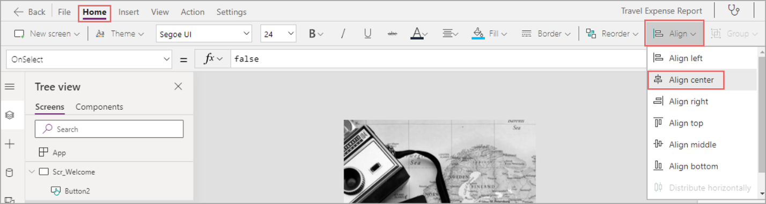Click the Tree view Search field
The image size is (766, 204).
tap(109, 129)
